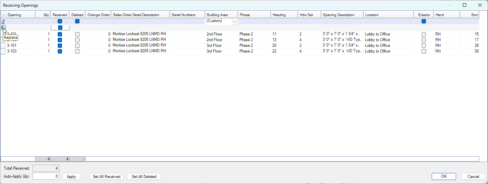Open the column chooser in grid corner
The height and width of the screenshot is (184, 488).
tap(4, 15)
